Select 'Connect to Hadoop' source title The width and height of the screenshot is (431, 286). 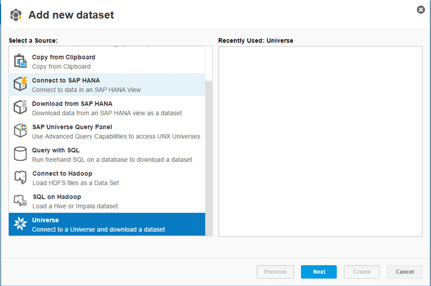point(62,174)
